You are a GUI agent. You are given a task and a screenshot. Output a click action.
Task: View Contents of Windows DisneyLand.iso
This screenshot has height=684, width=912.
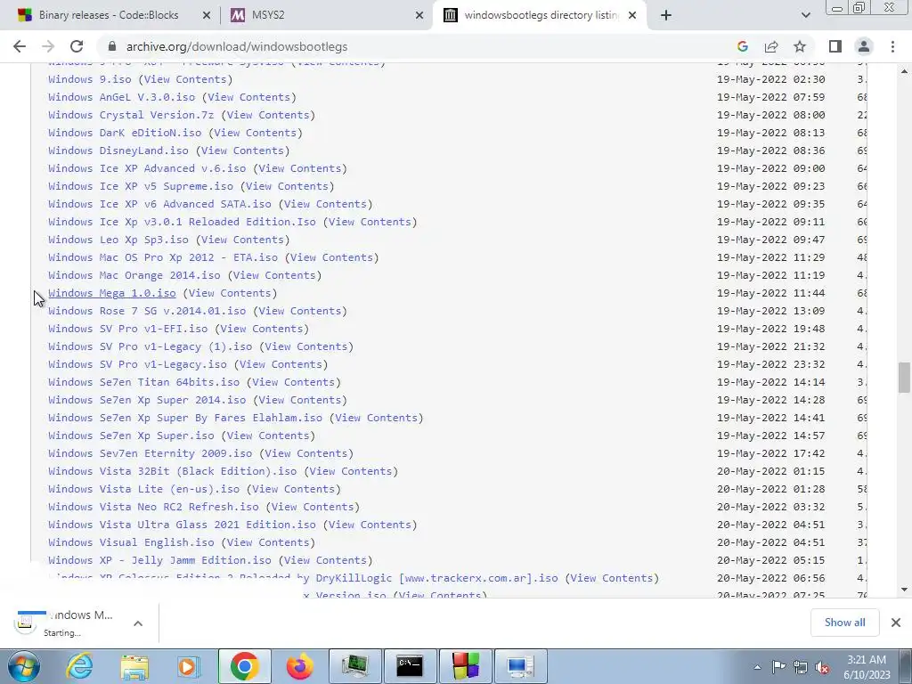click(242, 151)
